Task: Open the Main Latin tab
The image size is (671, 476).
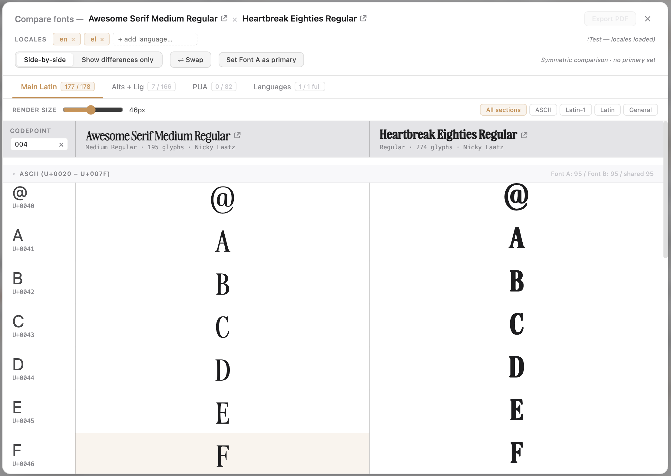Action: (x=58, y=87)
